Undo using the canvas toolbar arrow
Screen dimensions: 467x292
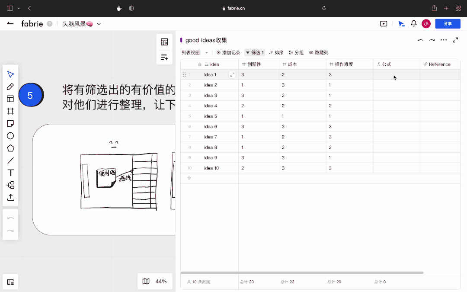10,218
